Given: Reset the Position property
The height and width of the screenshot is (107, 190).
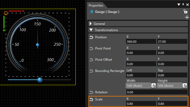Looking at the screenshot, I should coord(91,37).
